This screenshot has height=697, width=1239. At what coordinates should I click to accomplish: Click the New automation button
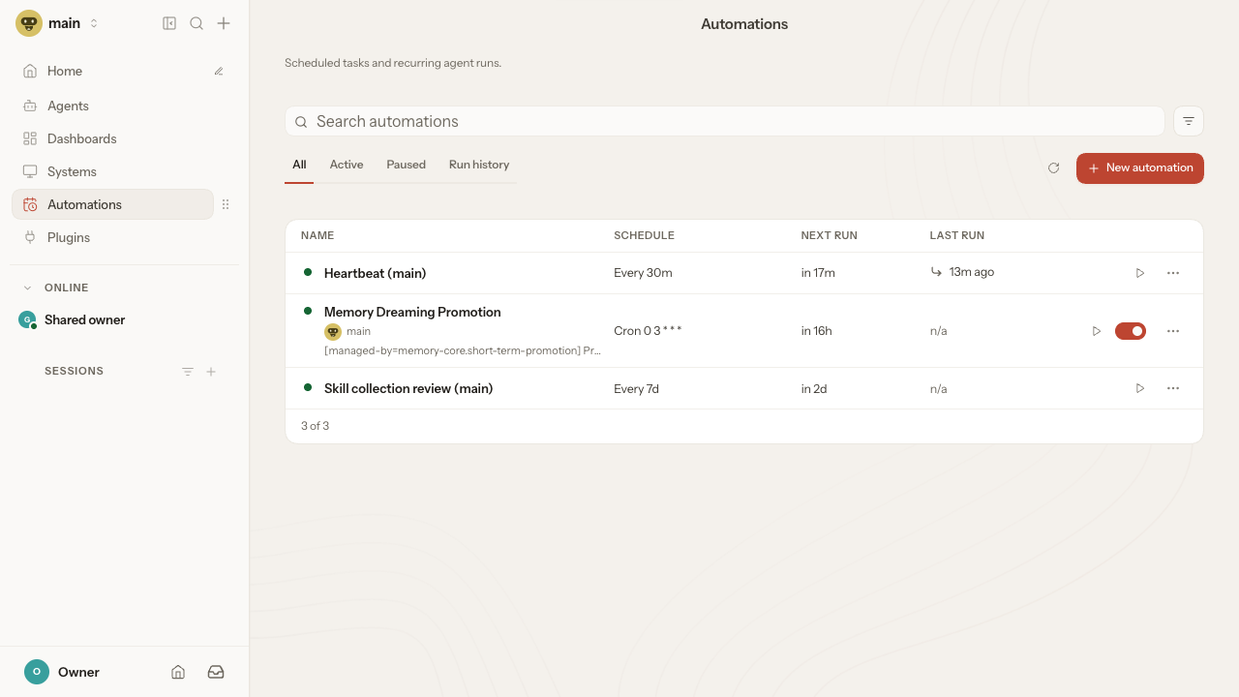click(x=1140, y=168)
